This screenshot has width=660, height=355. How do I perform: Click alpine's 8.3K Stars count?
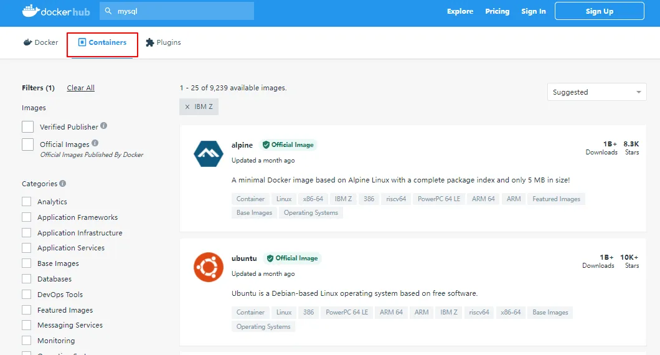631,148
